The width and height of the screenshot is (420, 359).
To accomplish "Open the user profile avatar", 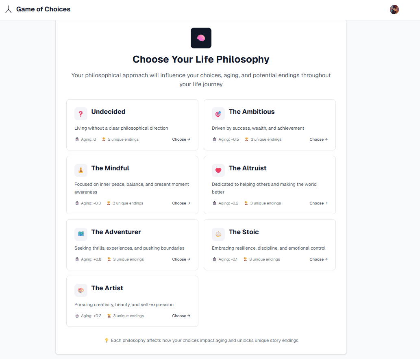I will point(394,10).
